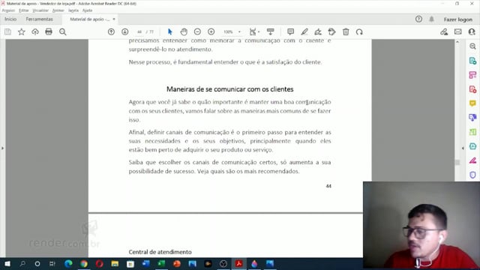The width and height of the screenshot is (480, 270).
Task: Click the share link icon in toolbar
Action: tap(444, 31)
